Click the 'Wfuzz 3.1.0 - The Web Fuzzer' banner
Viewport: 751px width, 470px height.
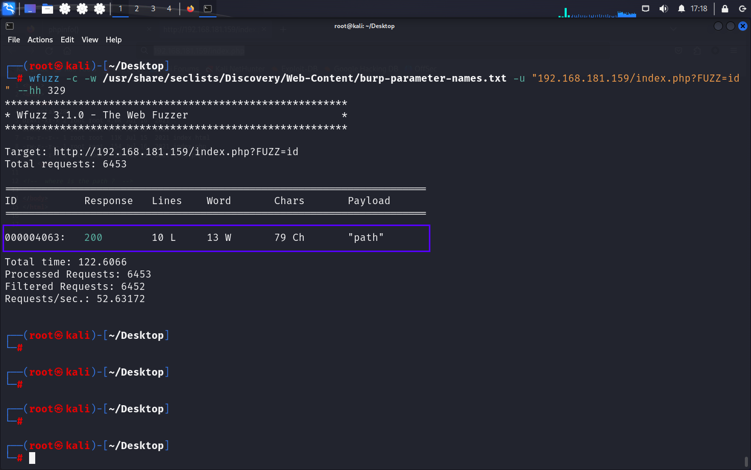[102, 115]
